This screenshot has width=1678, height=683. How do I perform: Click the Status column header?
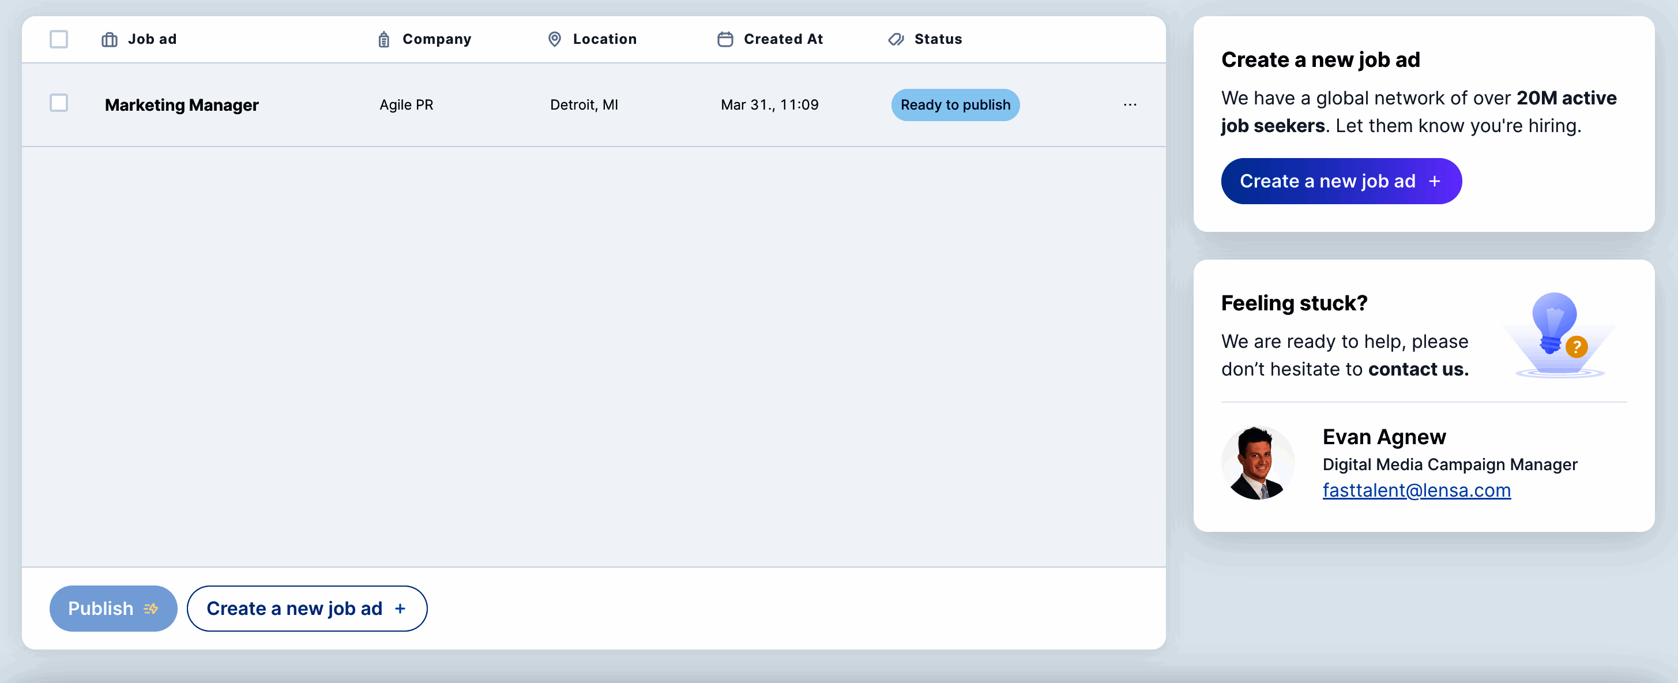[938, 39]
